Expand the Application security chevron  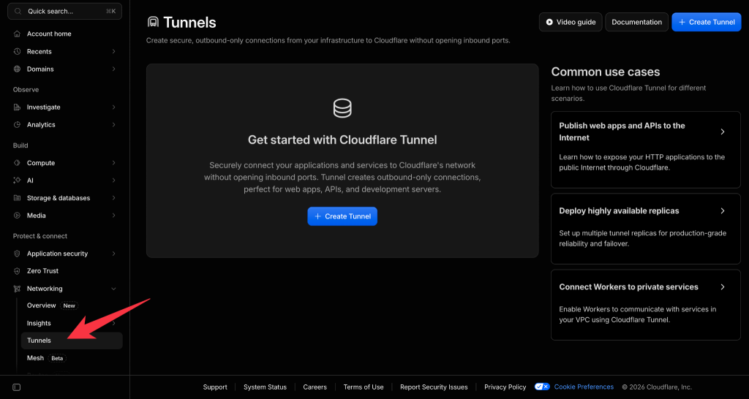click(113, 254)
